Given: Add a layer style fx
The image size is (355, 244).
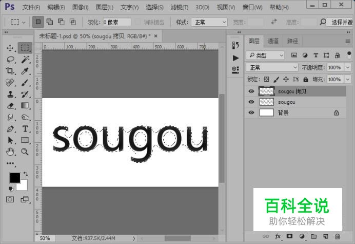Looking at the screenshot, I should coord(278,236).
